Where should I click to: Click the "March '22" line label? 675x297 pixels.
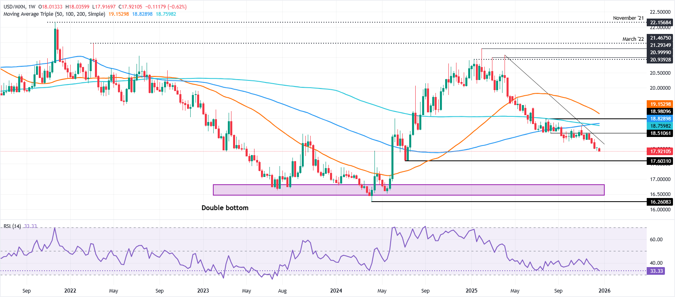[x=633, y=39]
